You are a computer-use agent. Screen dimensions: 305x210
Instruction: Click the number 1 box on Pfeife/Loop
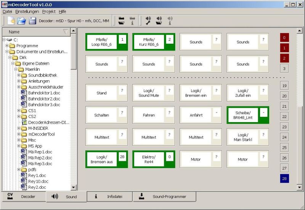[122, 40]
